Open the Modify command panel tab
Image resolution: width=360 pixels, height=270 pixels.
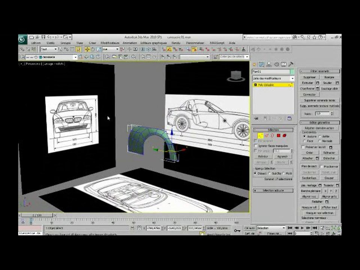pyautogui.click(x=261, y=64)
